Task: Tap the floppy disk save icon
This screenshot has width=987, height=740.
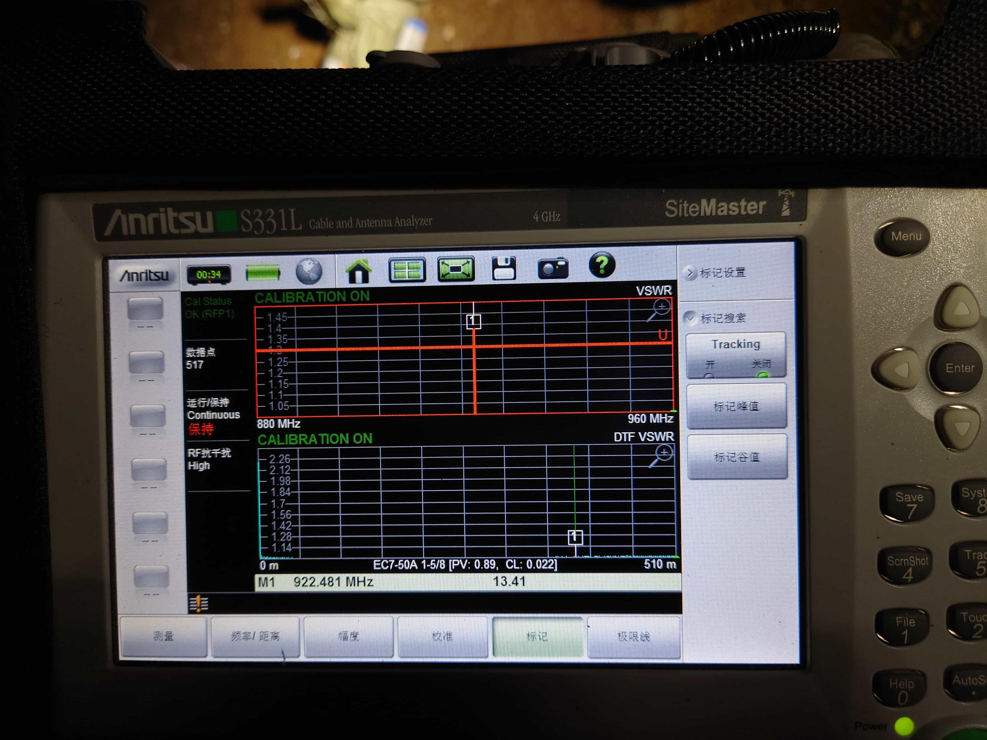Action: point(504,269)
